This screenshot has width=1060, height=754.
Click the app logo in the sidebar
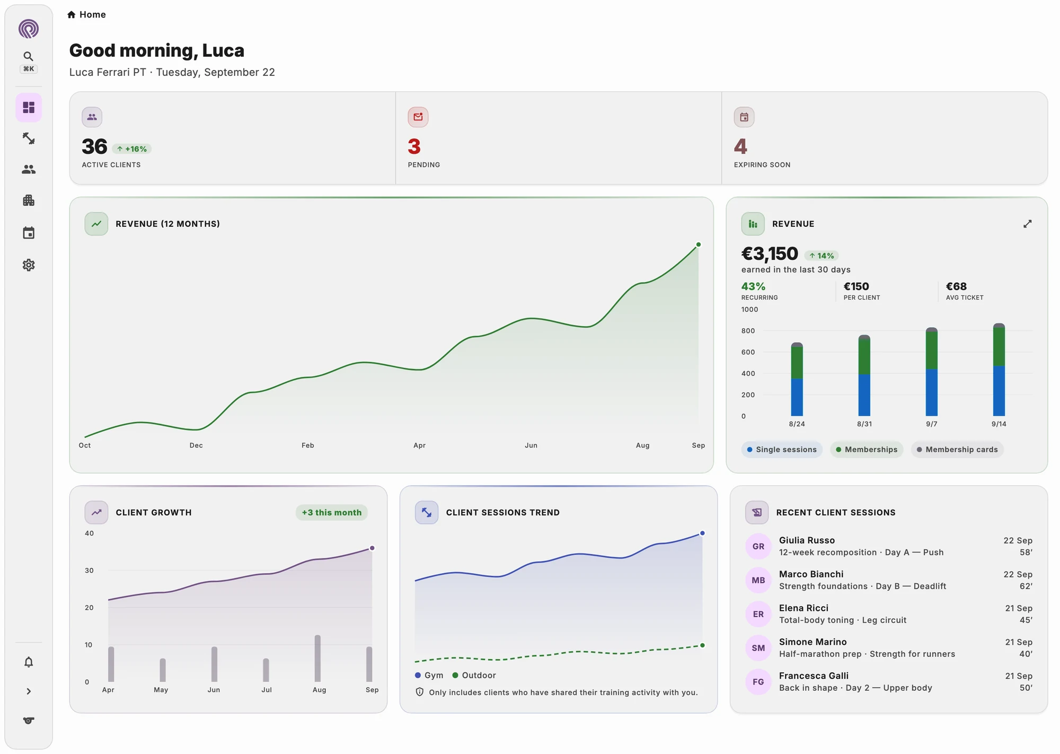[29, 29]
